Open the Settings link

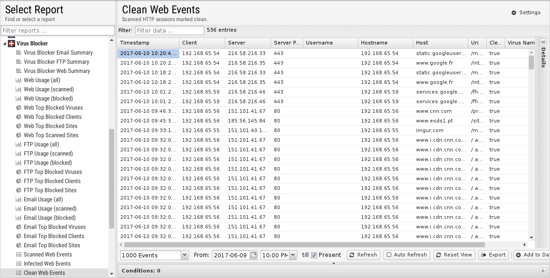pos(526,13)
